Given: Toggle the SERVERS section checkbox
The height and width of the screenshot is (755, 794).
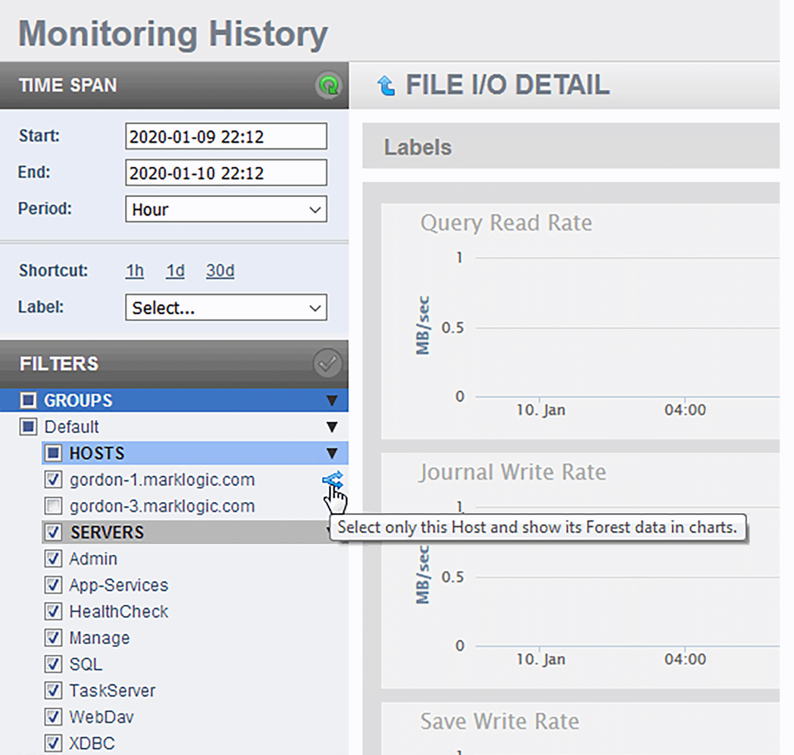Looking at the screenshot, I should click(53, 532).
